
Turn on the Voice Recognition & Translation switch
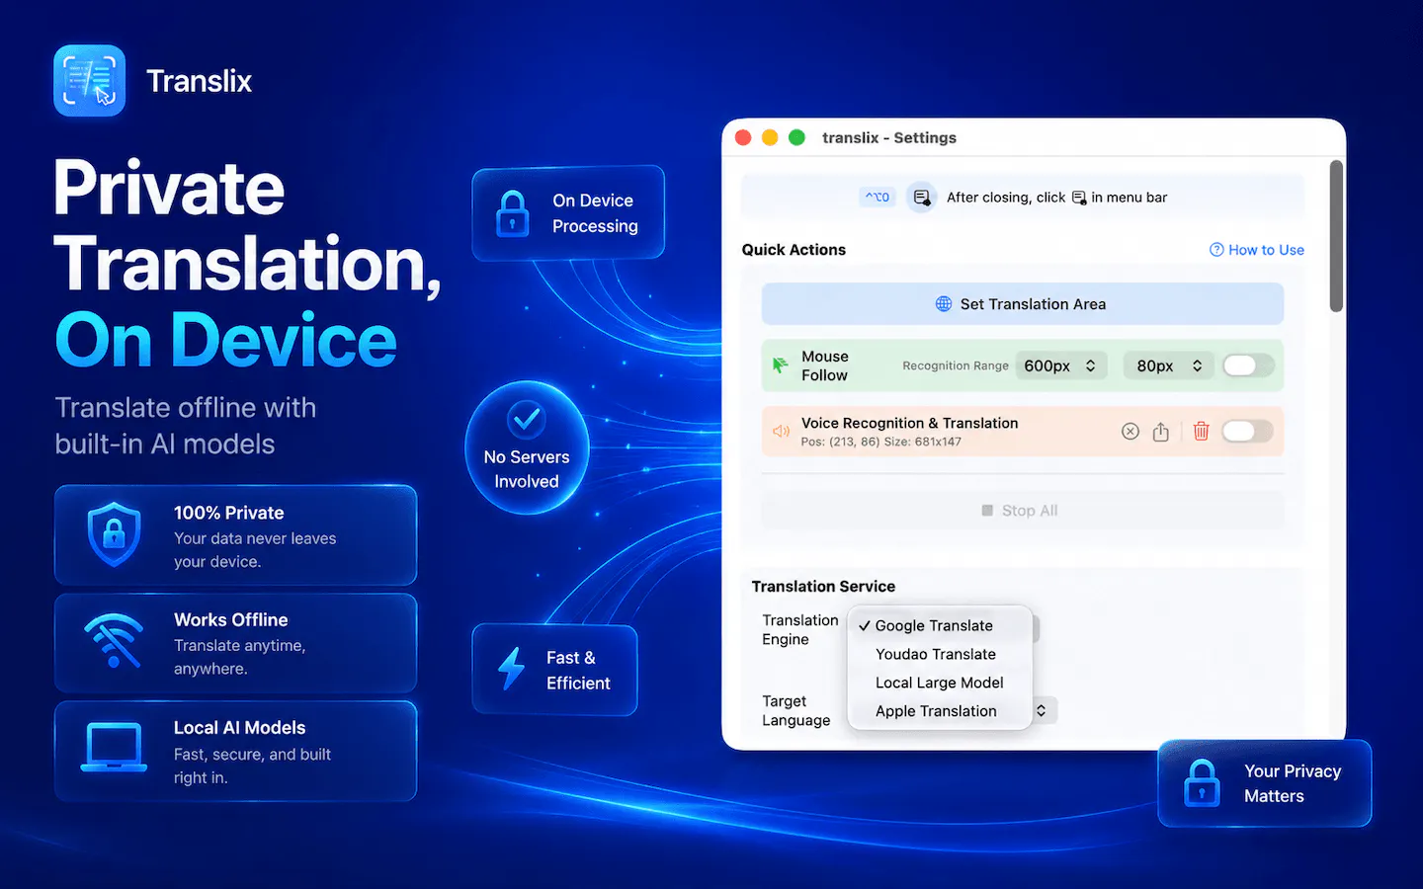coord(1248,432)
